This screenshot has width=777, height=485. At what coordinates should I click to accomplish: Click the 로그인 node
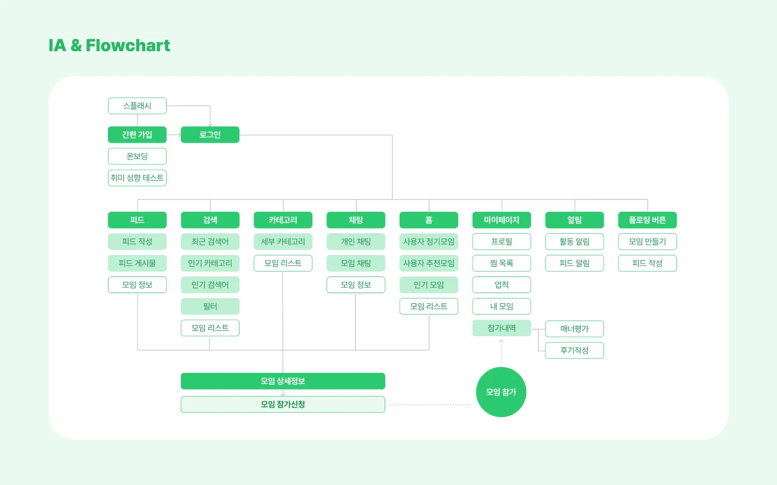pyautogui.click(x=210, y=135)
